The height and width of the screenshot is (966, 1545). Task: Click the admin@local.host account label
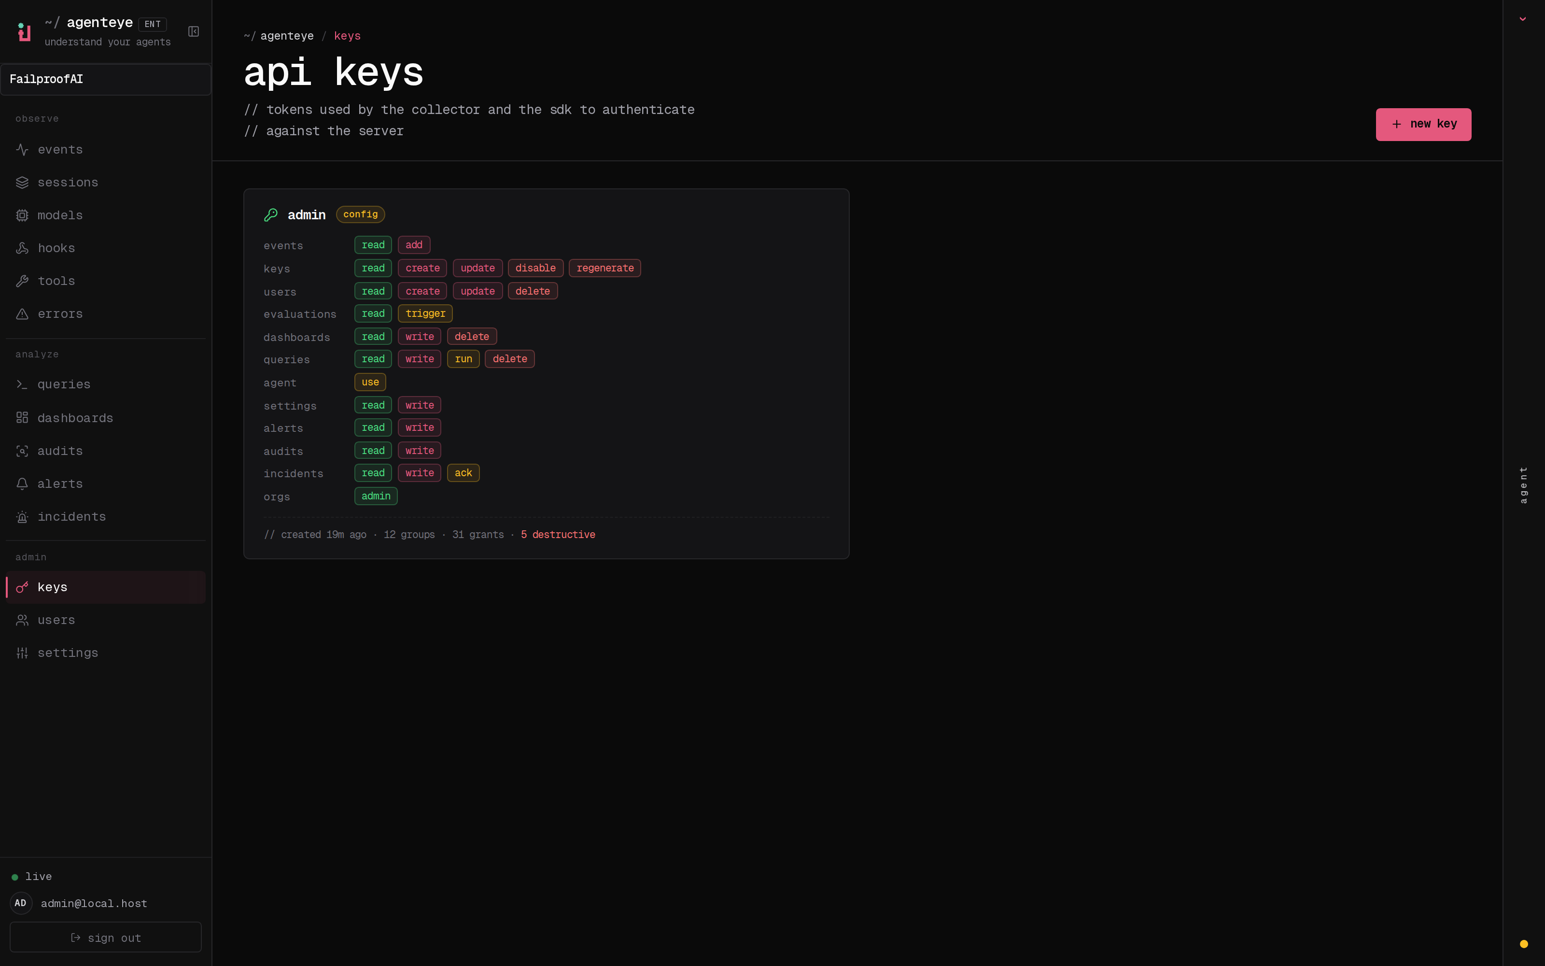click(94, 903)
